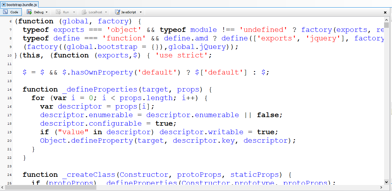Open the Localhost dropdown

[106, 12]
